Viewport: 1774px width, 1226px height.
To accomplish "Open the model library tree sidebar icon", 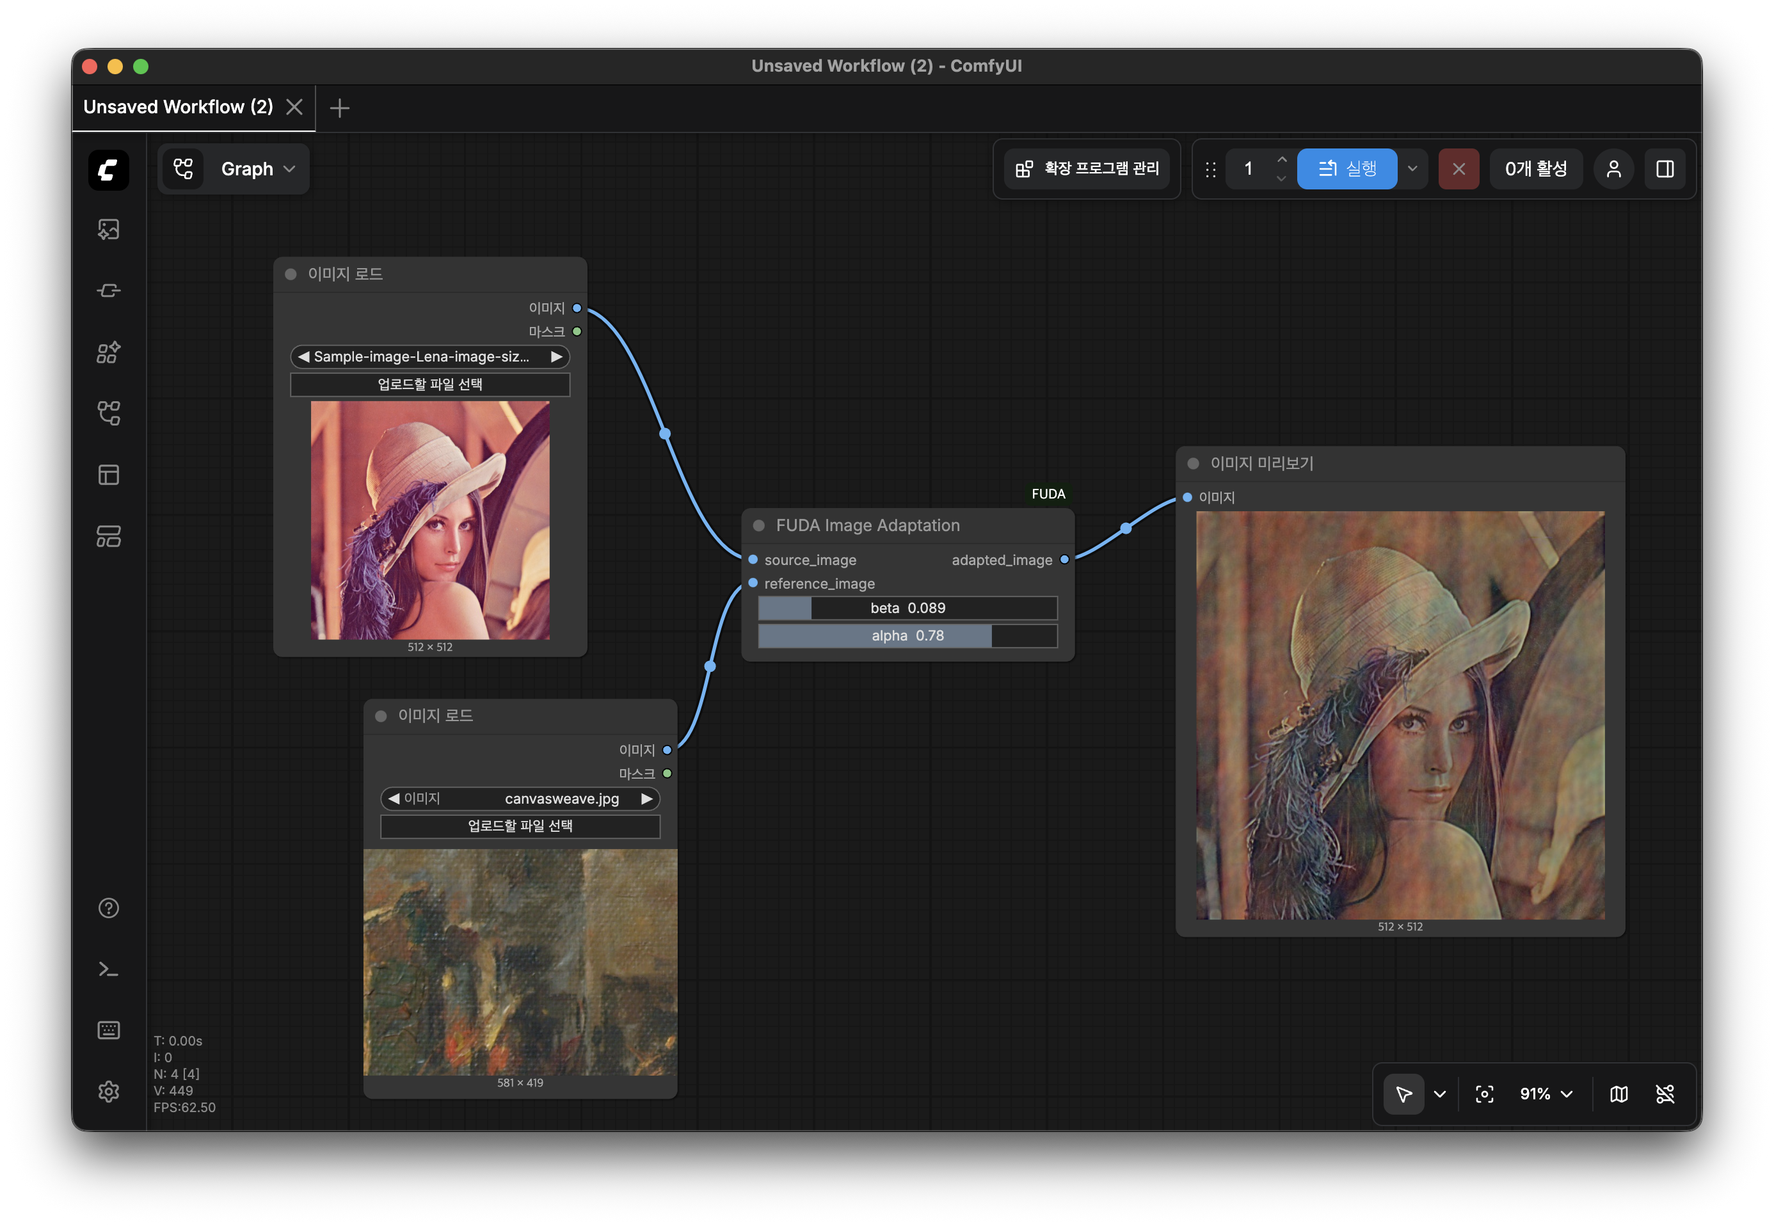I will coord(108,413).
